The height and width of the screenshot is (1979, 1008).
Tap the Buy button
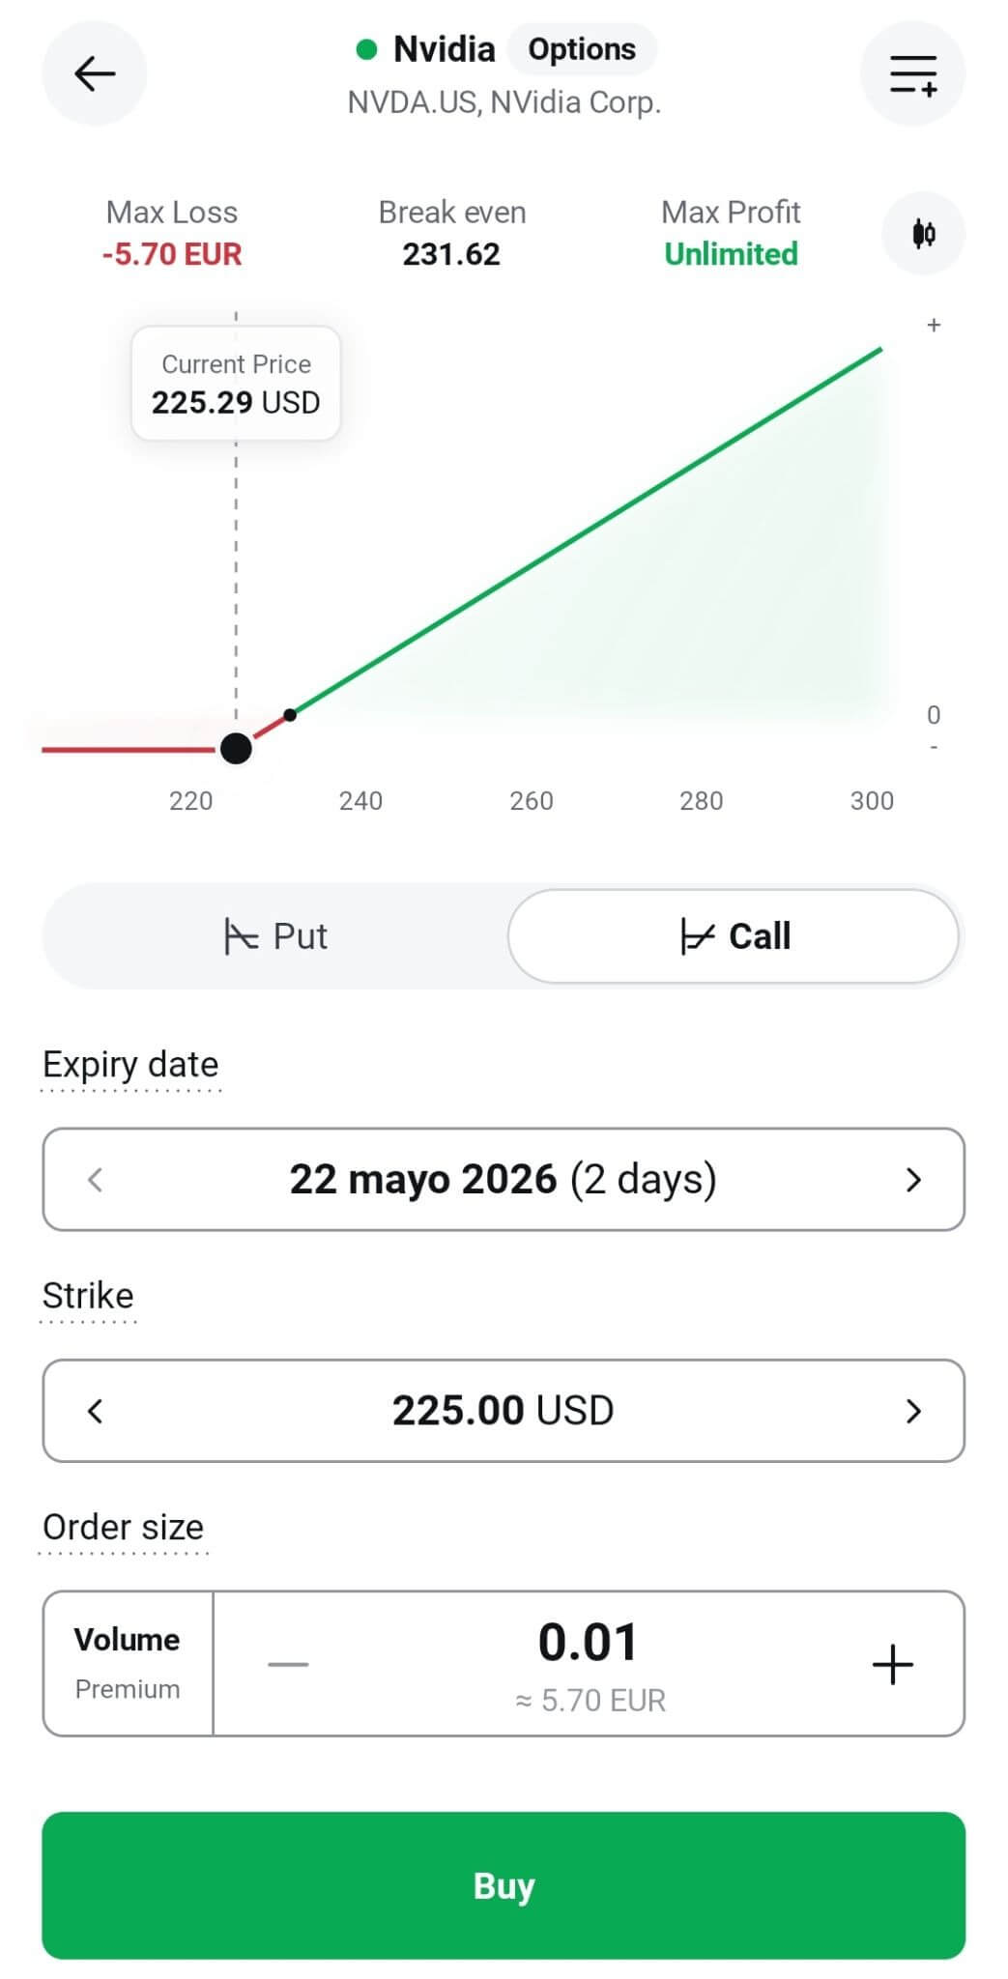[504, 1885]
